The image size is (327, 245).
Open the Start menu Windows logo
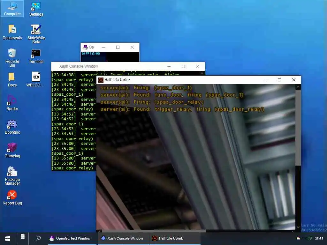(8, 239)
